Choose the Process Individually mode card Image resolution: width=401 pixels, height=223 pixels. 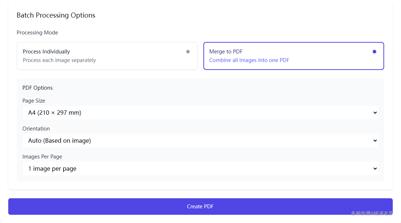tap(107, 56)
